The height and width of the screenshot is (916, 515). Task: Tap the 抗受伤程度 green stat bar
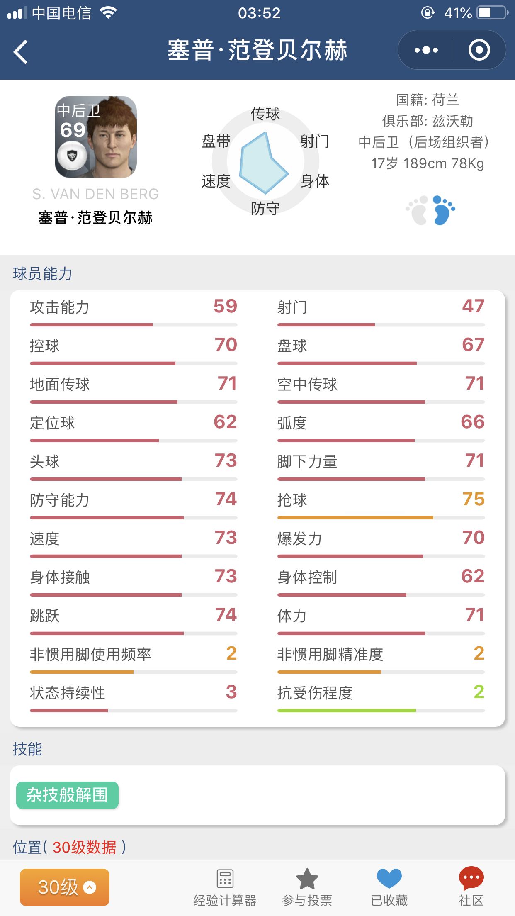click(x=347, y=711)
